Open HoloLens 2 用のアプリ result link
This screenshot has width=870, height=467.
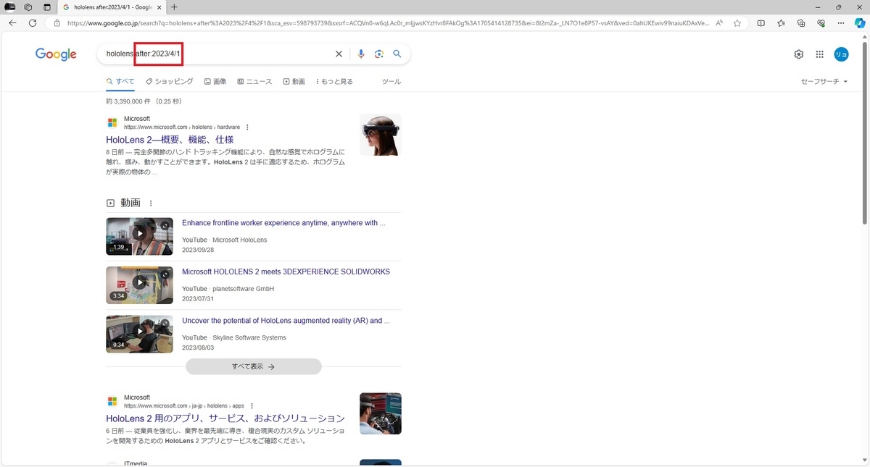(225, 418)
